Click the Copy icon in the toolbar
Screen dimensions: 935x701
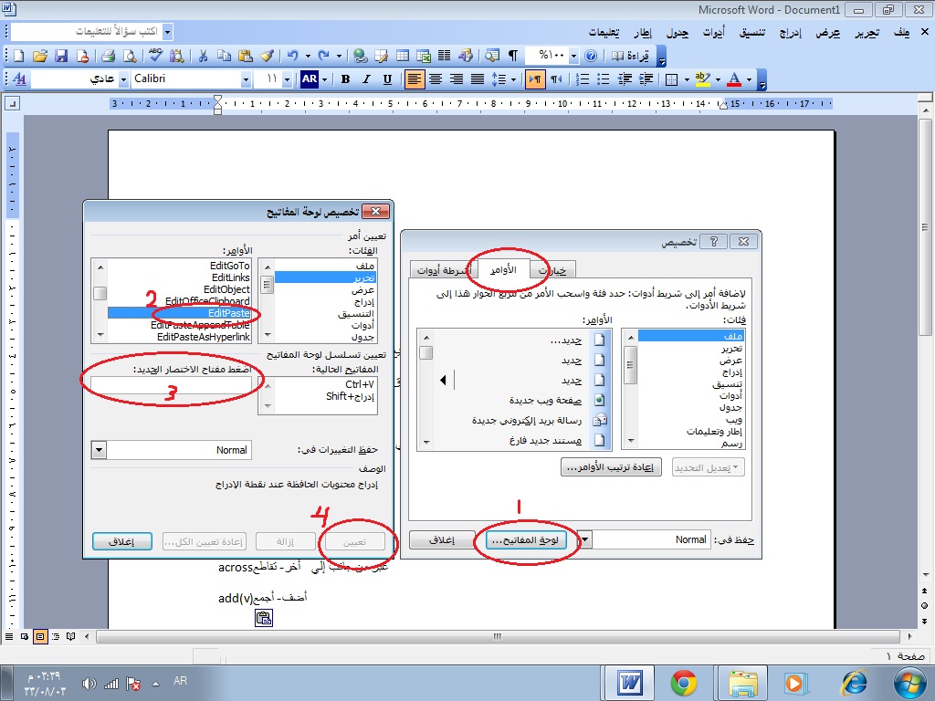(224, 56)
